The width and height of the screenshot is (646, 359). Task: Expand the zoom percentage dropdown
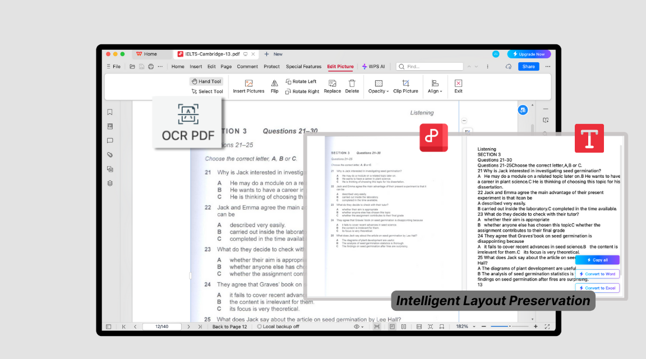pos(474,326)
